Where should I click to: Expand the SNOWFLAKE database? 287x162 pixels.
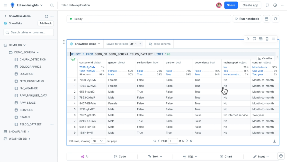coord(28,132)
